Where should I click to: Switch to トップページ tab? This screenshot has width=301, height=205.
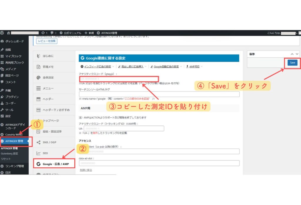[54, 121]
